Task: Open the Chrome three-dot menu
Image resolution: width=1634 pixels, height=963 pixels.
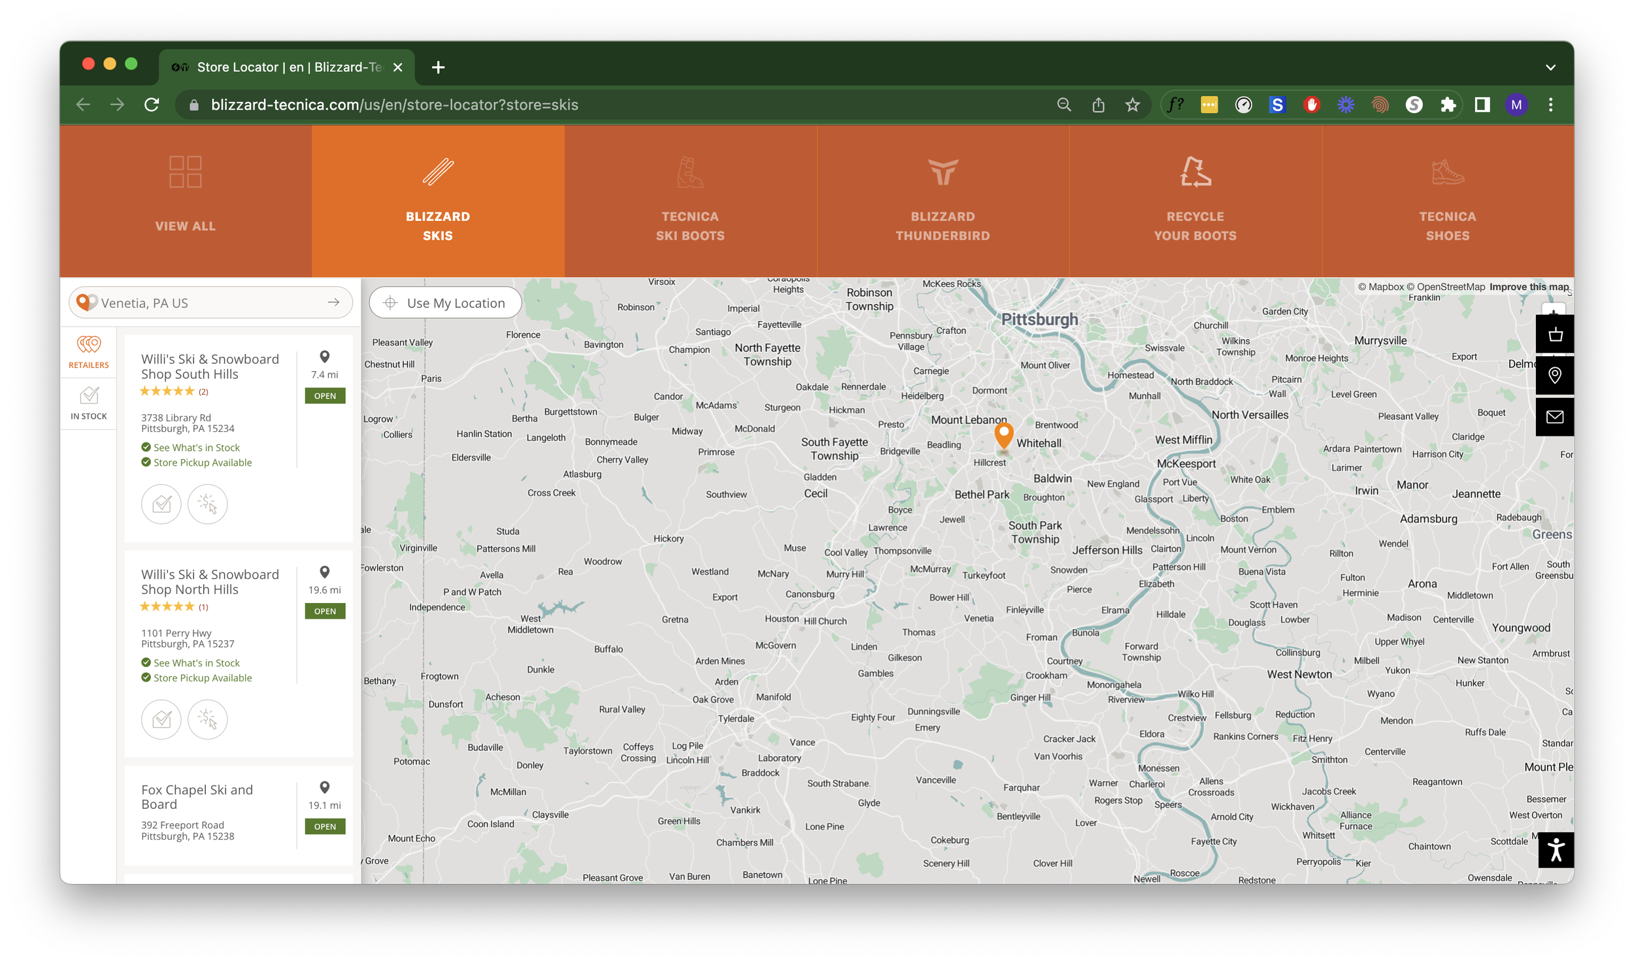Action: (x=1550, y=105)
